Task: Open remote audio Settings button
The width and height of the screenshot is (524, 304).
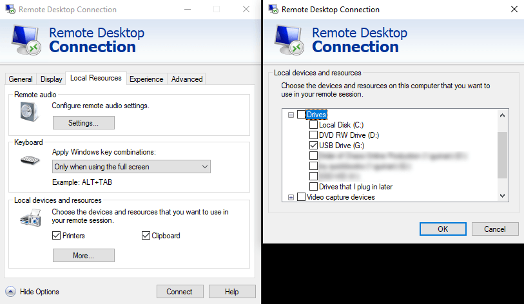Action: pyautogui.click(x=84, y=122)
